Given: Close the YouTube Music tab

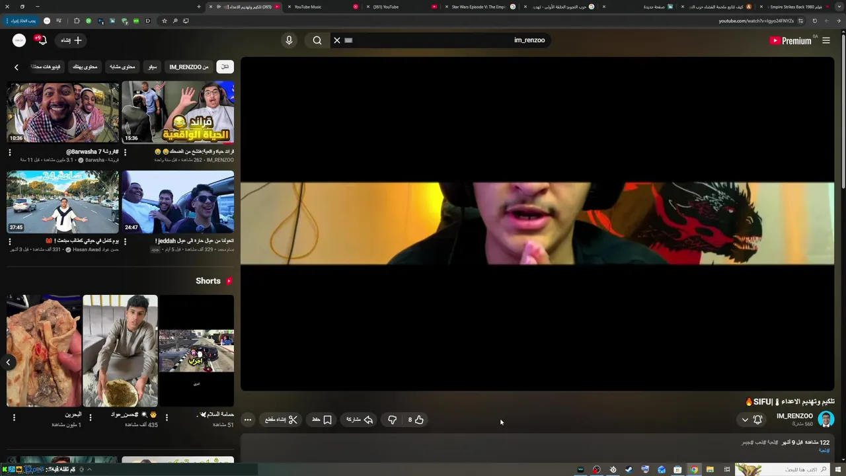Looking at the screenshot, I should click(x=289, y=7).
